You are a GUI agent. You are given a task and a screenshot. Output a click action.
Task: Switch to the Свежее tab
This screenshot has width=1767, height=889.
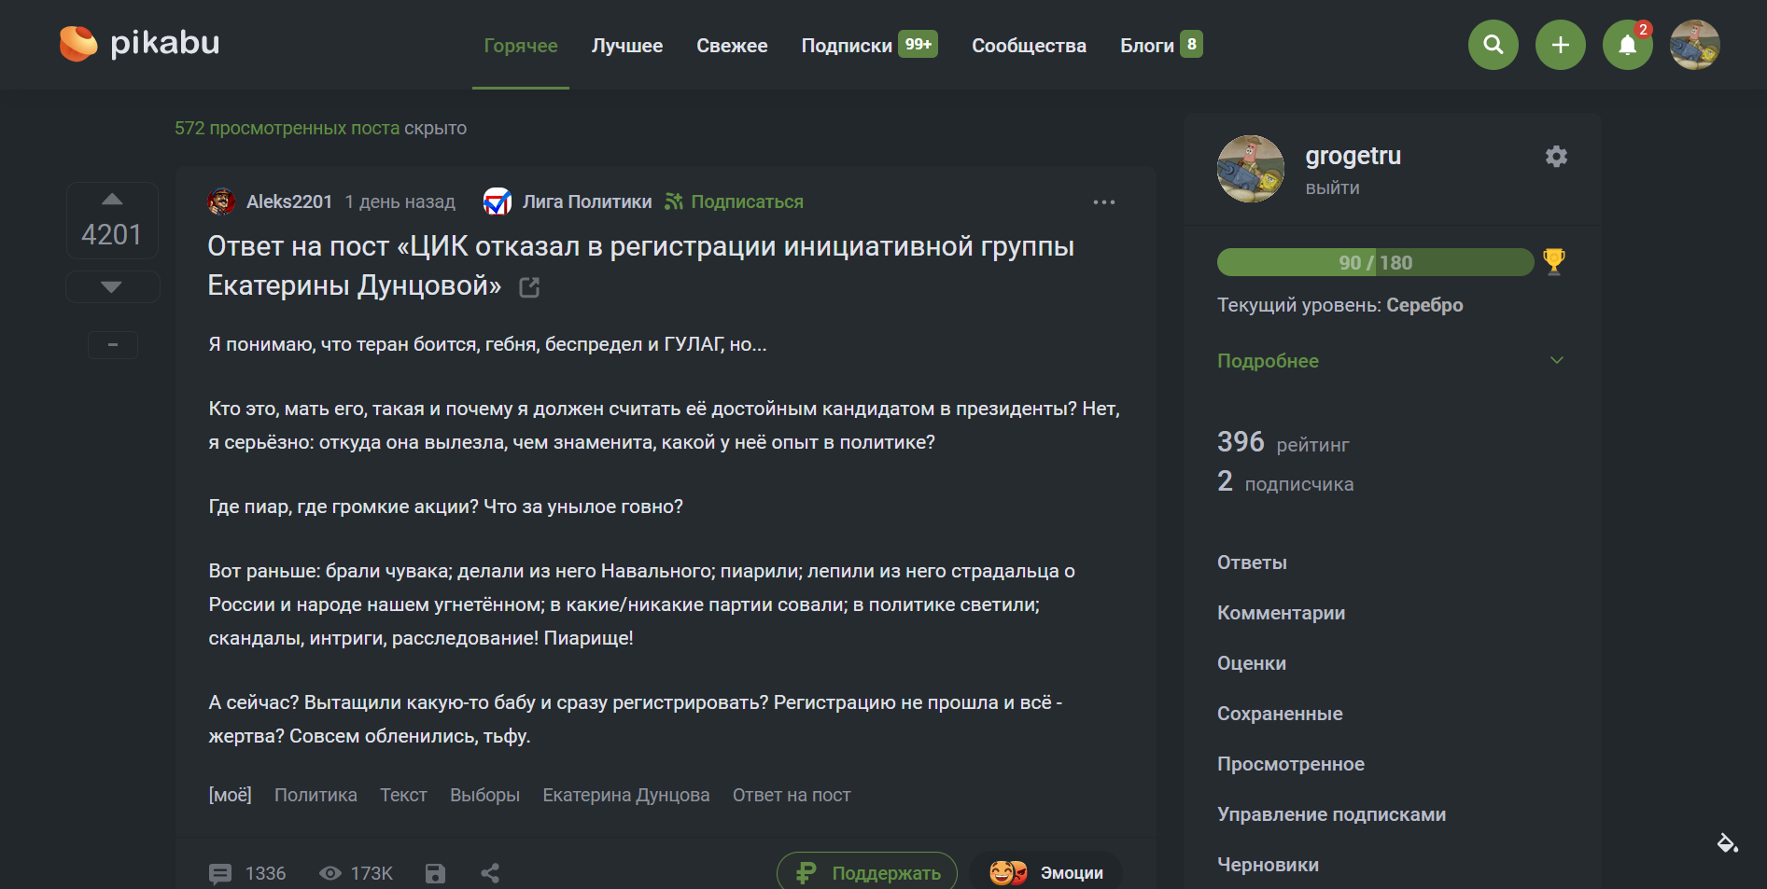click(732, 46)
